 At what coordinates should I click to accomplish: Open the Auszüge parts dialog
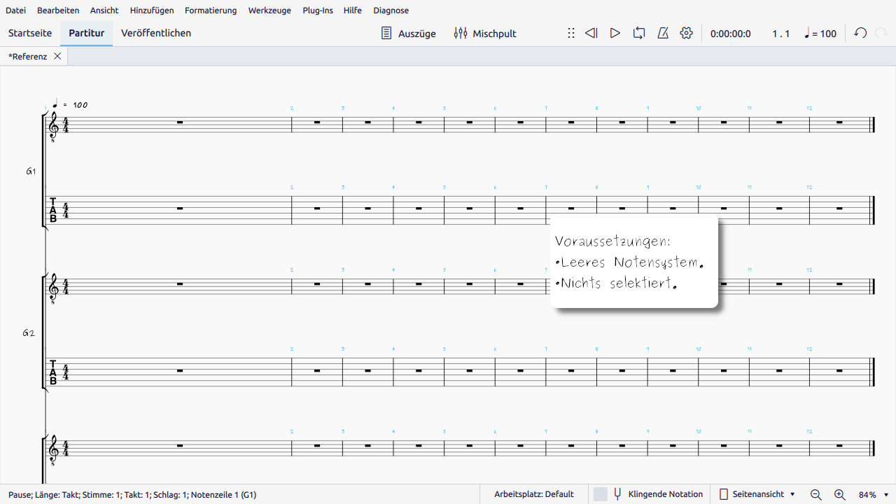[x=408, y=33]
